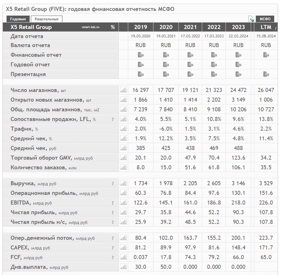Open 2021 Финансовый отчет PDF icon

[x=190, y=55]
